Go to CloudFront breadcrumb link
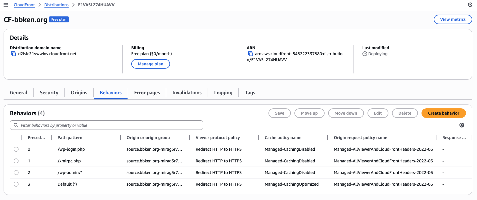 point(24,5)
